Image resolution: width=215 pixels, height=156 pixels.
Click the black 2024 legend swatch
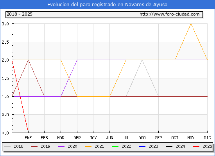[x=169, y=147]
